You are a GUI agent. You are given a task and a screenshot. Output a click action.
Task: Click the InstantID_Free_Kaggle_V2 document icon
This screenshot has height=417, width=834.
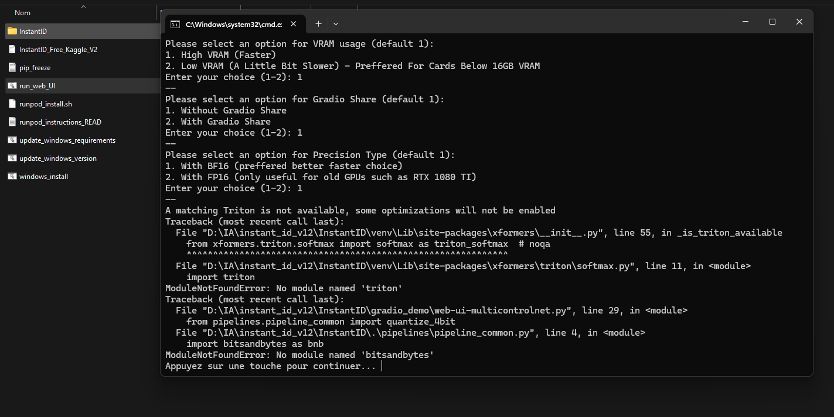click(x=12, y=49)
